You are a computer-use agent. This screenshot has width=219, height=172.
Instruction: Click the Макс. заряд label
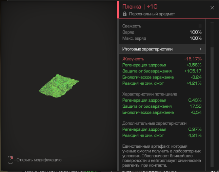coord(134,38)
